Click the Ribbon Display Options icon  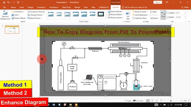pos(167,2)
